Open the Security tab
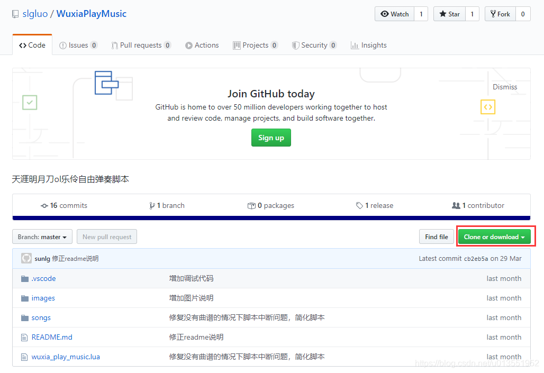Screen dimensions: 544x373 (314, 45)
